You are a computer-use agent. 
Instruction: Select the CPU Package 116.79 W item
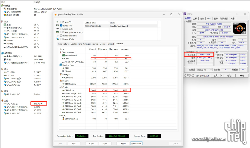coord(23,104)
